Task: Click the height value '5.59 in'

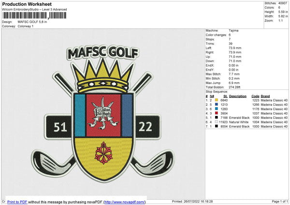Action: (x=283, y=12)
